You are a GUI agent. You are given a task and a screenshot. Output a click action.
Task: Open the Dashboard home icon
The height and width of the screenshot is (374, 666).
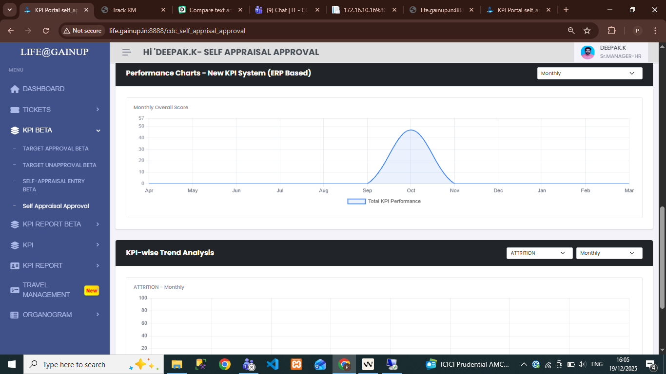tap(15, 89)
